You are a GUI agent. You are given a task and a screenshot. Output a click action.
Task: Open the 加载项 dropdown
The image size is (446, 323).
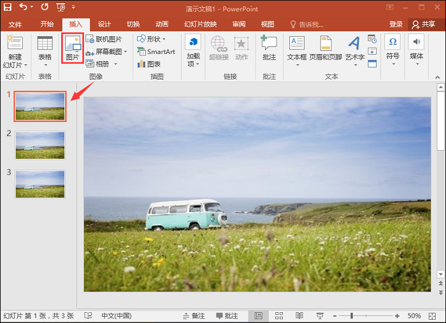193,51
